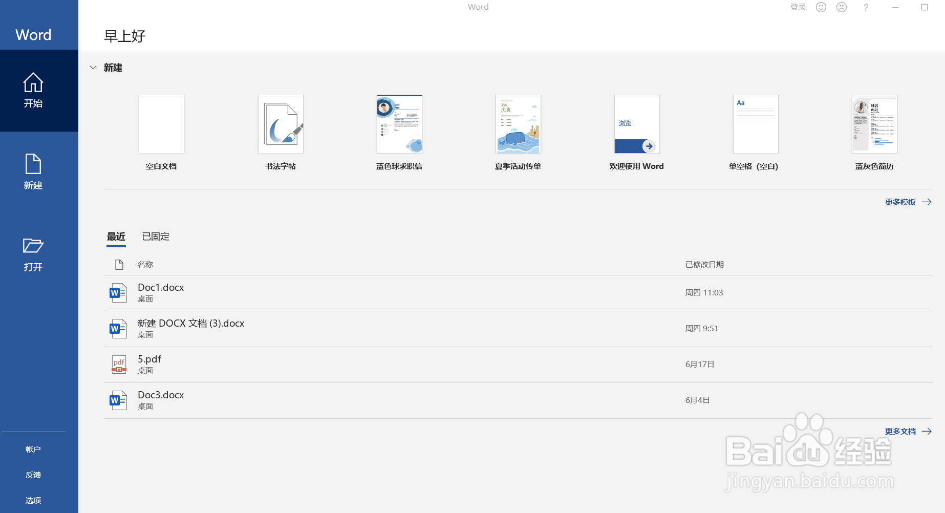Click the arrow next to 更多模板

927,202
